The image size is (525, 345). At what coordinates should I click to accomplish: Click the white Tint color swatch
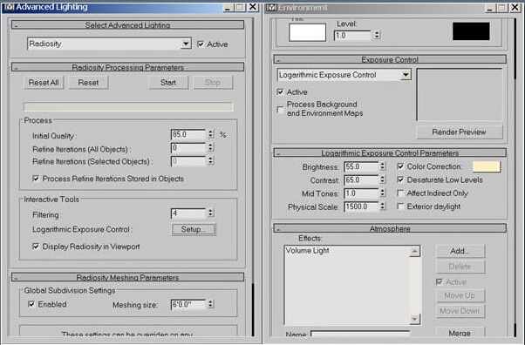pyautogui.click(x=307, y=32)
